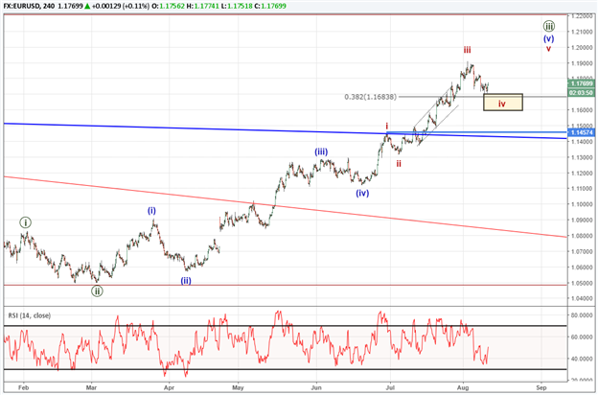Click the red wave ii label
This screenshot has height=395, width=598.
(399, 164)
